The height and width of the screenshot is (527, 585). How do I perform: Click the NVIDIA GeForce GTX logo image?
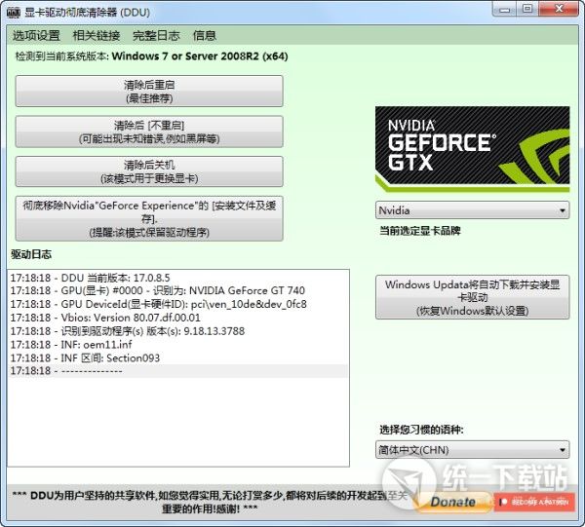472,149
